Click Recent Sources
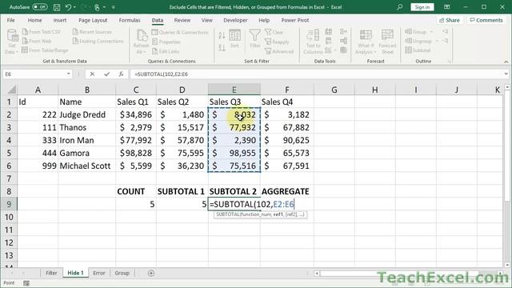Screen dimensions: 512x288 click(x=92, y=32)
